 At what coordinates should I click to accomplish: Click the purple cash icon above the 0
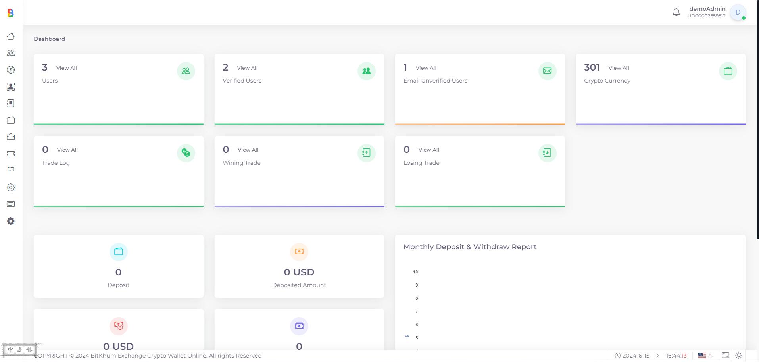coord(299,326)
